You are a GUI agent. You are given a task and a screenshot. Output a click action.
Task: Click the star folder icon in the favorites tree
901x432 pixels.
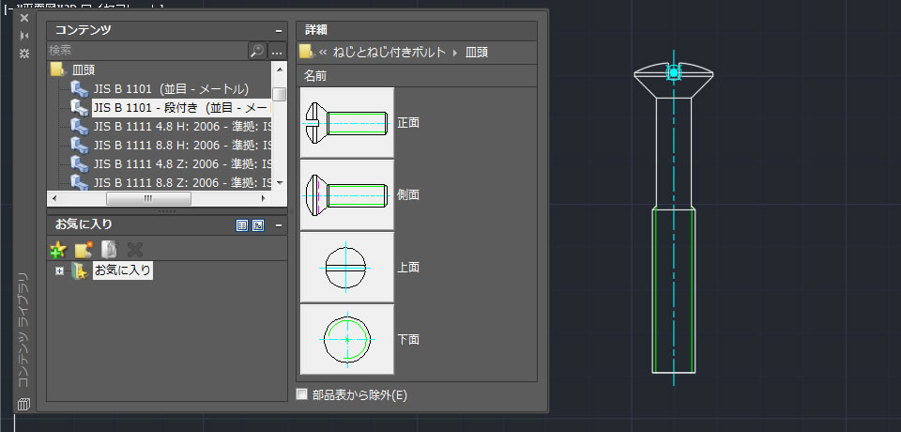point(79,270)
